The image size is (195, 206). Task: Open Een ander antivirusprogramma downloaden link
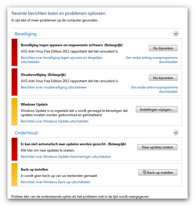click(x=154, y=89)
